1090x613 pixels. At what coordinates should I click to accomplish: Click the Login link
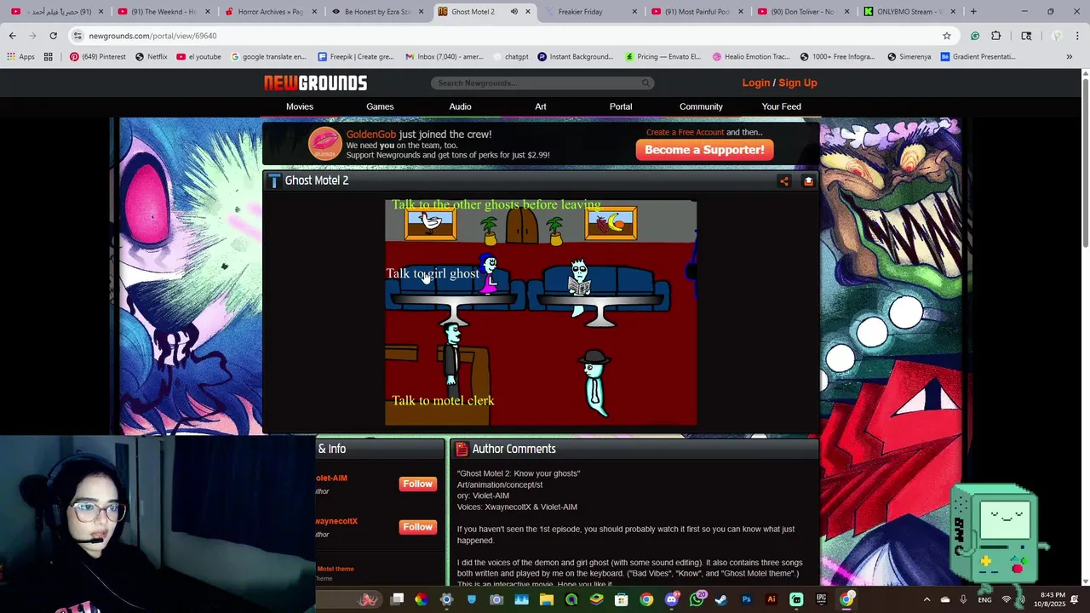coord(755,83)
